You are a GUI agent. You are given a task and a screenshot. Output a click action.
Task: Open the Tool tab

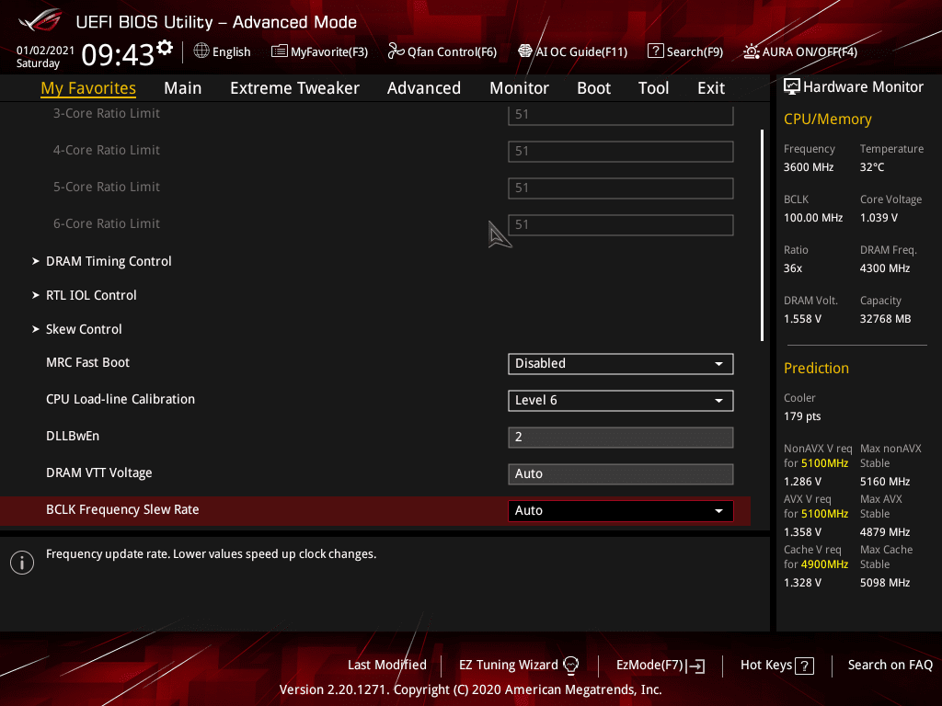[x=653, y=88]
